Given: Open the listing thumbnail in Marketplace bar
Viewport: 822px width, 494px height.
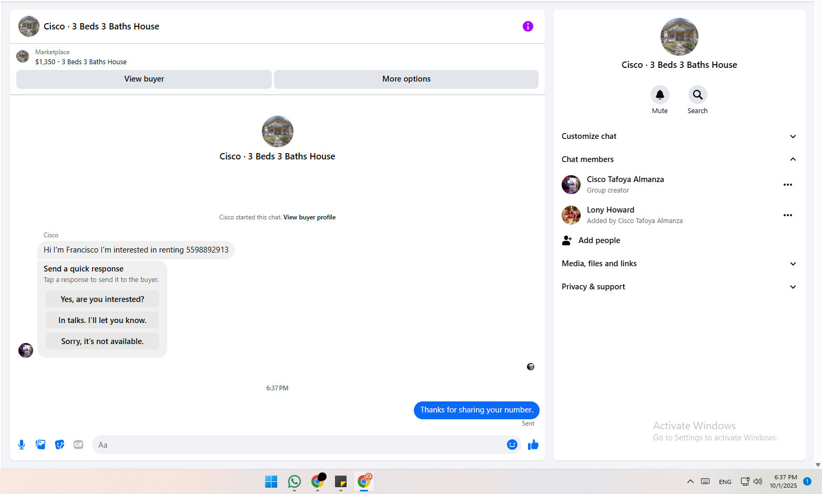Looking at the screenshot, I should [23, 56].
